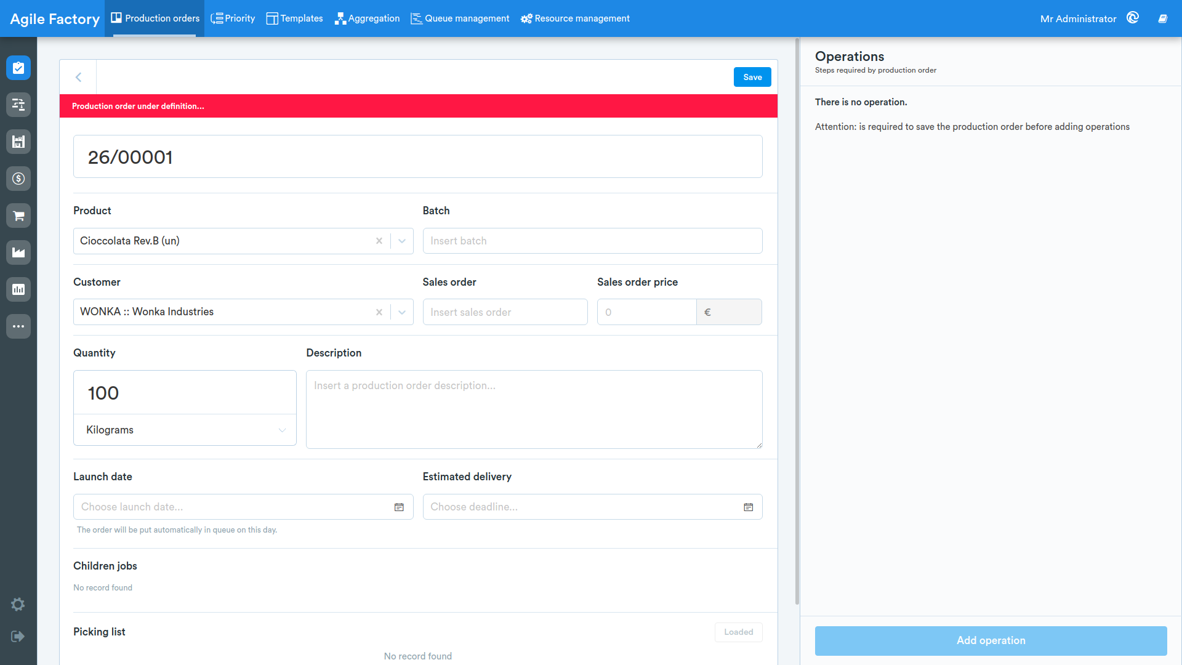Focus the Insert batch field
The image size is (1182, 665).
(592, 241)
